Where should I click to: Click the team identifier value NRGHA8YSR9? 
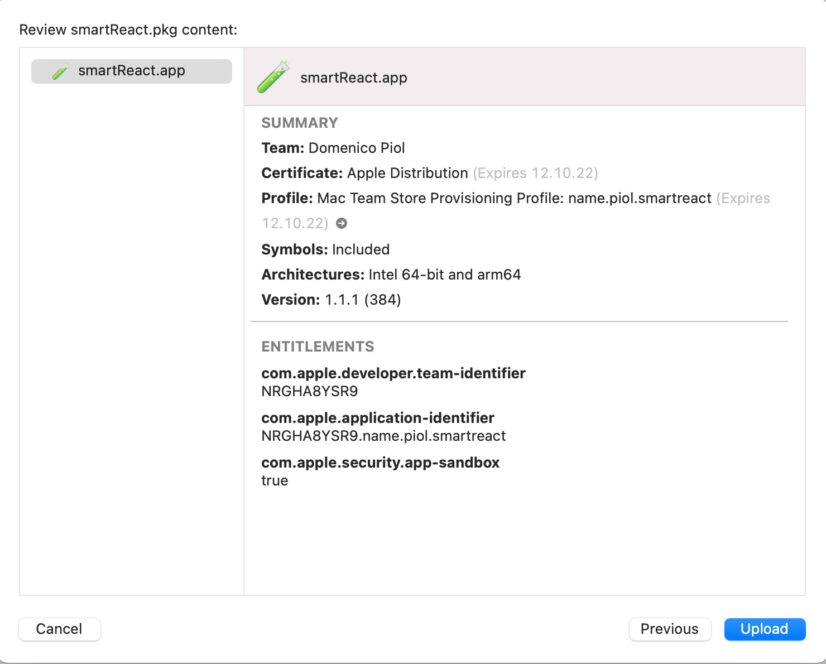tap(309, 391)
